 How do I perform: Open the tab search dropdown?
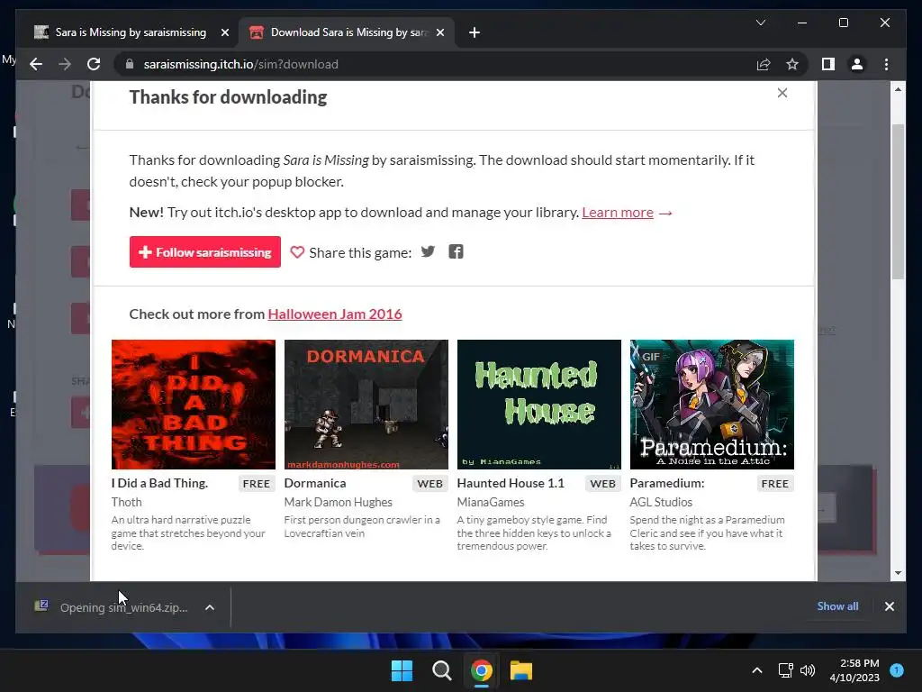(760, 23)
